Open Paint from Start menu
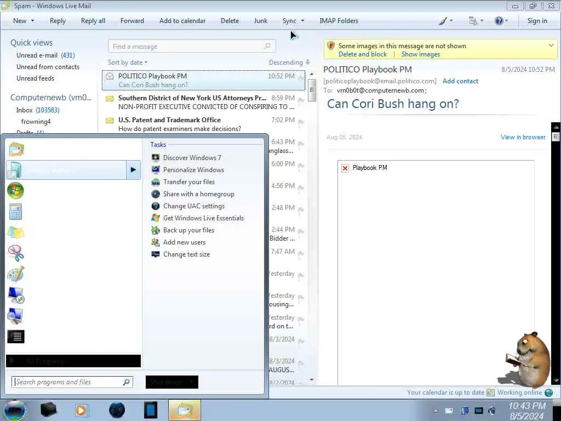Image resolution: width=561 pixels, height=421 pixels. (x=15, y=274)
